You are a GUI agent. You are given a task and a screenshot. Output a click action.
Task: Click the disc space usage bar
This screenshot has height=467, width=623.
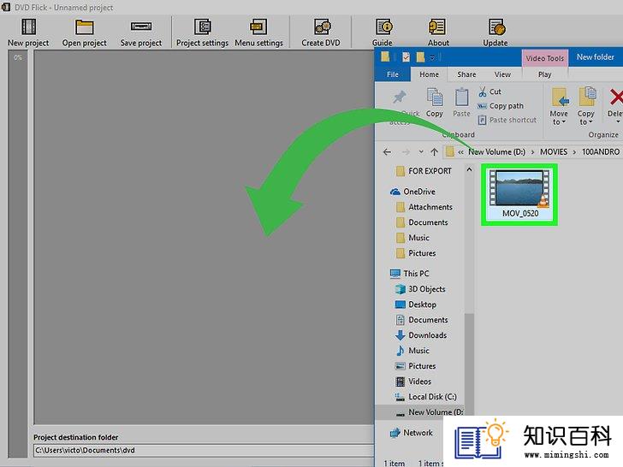click(x=18, y=254)
